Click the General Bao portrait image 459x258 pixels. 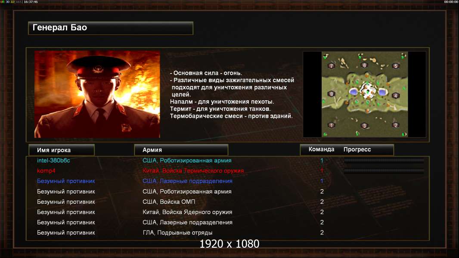(97, 94)
